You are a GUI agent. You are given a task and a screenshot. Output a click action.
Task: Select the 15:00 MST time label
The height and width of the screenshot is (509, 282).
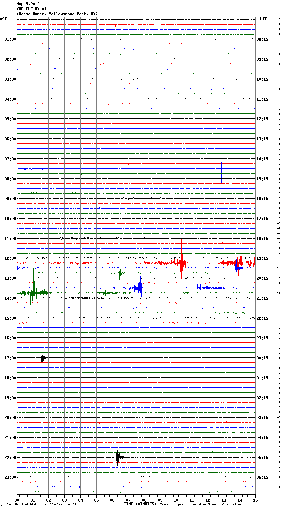click(10, 318)
